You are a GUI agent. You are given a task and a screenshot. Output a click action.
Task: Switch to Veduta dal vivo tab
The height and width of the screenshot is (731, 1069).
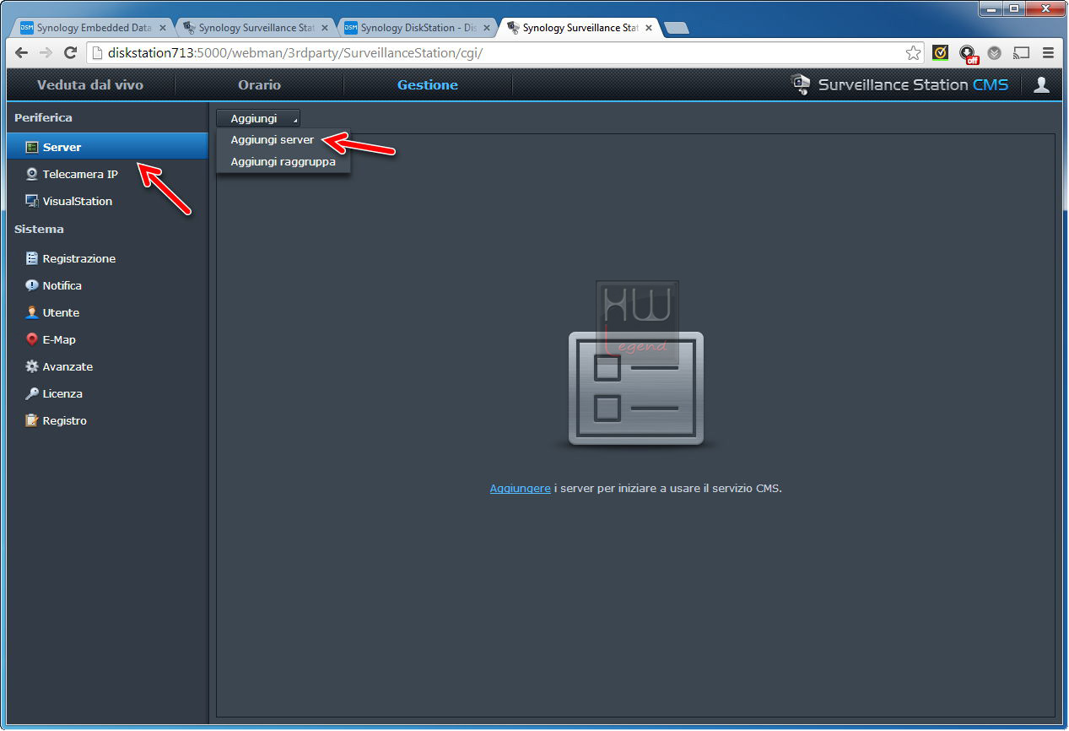[90, 84]
